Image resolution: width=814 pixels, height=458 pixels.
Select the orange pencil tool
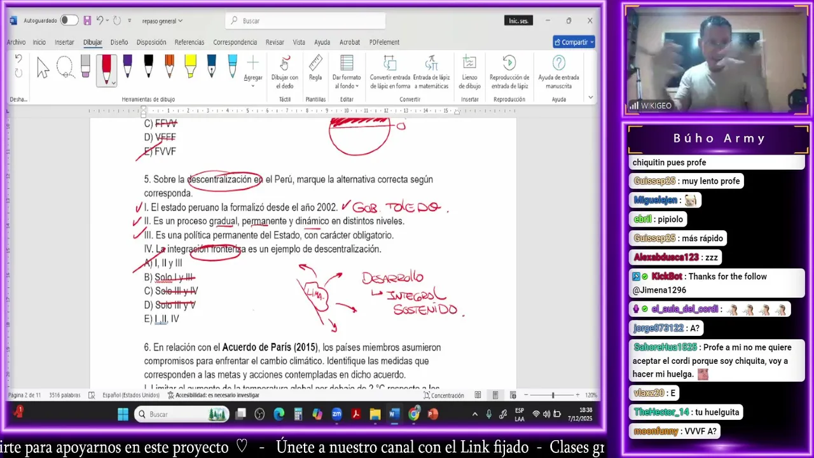point(169,67)
